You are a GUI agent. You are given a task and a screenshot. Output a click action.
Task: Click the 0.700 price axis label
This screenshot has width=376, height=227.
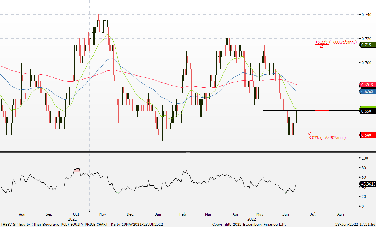[x=366, y=63]
